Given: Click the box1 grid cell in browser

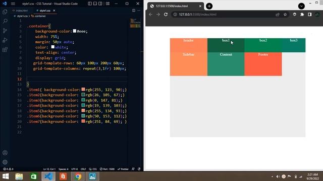Looking at the screenshot, I should click(x=226, y=45).
